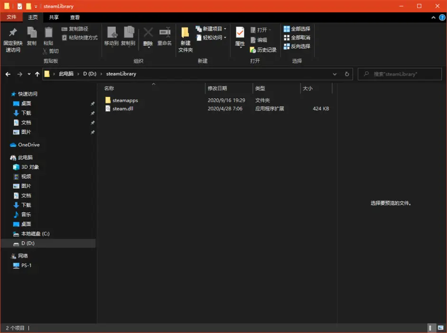Open the PS-1 network computer

point(26,266)
